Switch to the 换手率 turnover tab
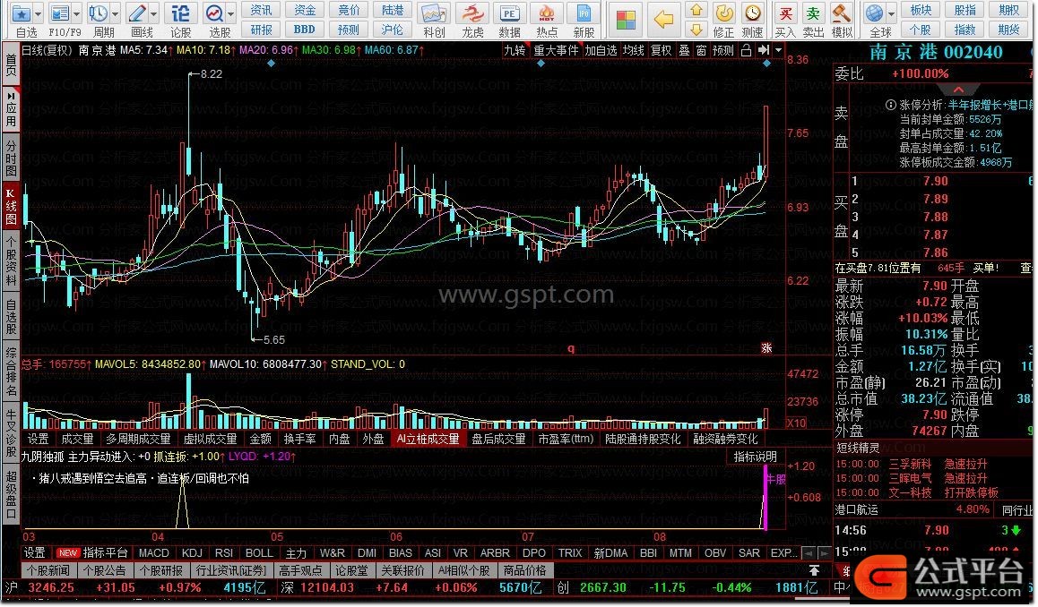This screenshot has width=1038, height=607. click(x=299, y=439)
